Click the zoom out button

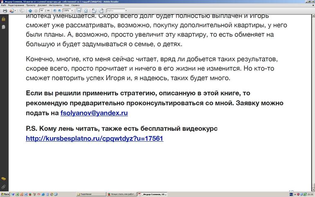(54, 11)
